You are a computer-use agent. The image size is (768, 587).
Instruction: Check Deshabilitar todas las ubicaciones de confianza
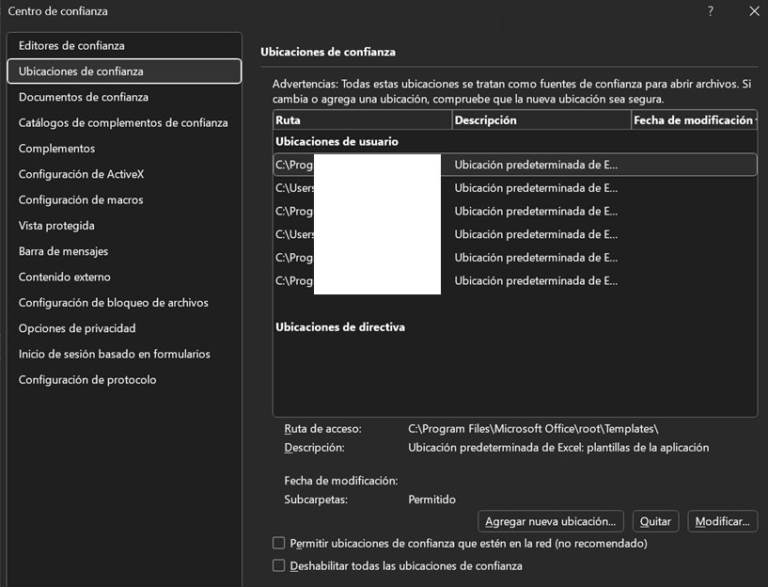coord(278,565)
